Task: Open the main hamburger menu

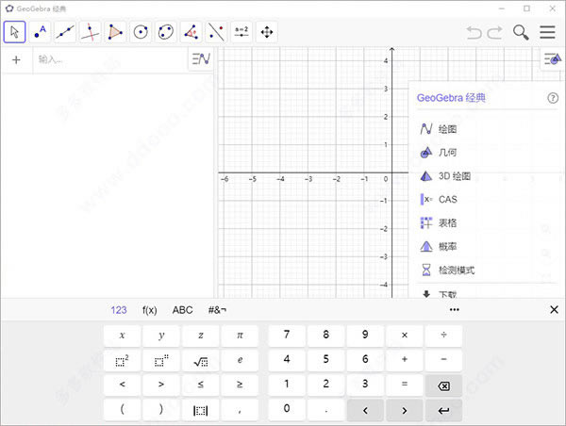Action: click(547, 32)
